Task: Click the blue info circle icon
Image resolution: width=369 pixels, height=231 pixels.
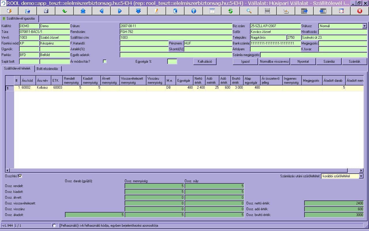Action: 194,11
